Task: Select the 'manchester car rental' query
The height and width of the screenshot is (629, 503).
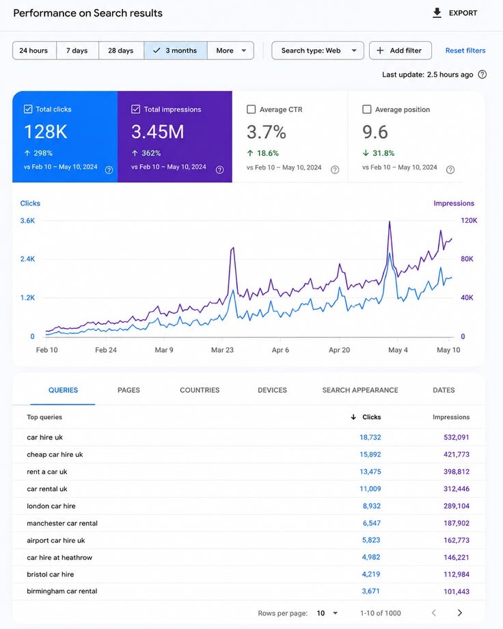Action: (x=62, y=524)
